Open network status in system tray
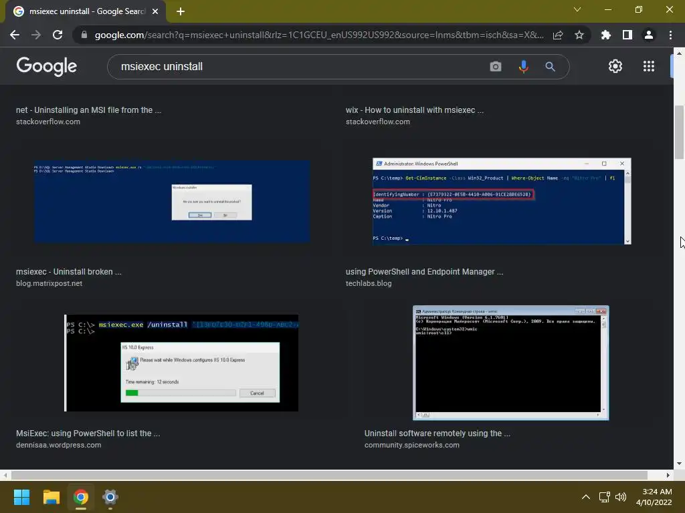Viewport: 685px width, 513px height. (x=605, y=497)
